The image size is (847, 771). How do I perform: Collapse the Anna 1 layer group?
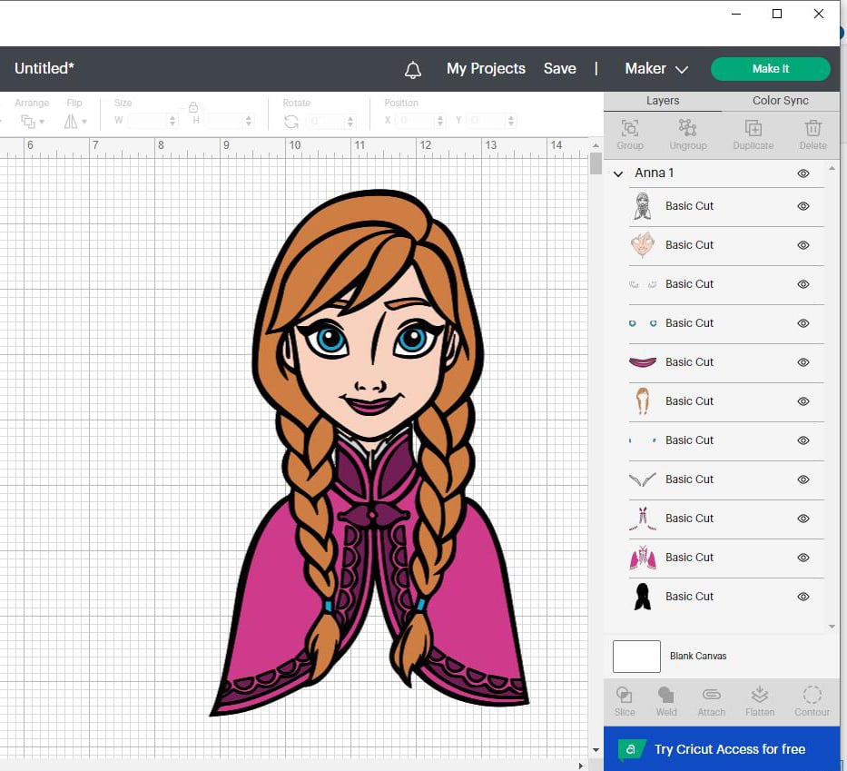pos(618,173)
